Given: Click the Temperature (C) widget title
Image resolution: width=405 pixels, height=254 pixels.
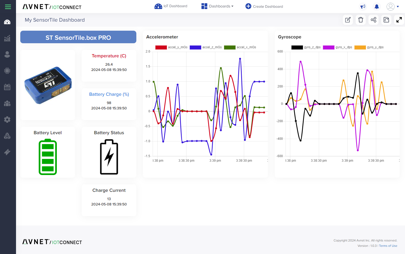Looking at the screenshot, I should (109, 56).
